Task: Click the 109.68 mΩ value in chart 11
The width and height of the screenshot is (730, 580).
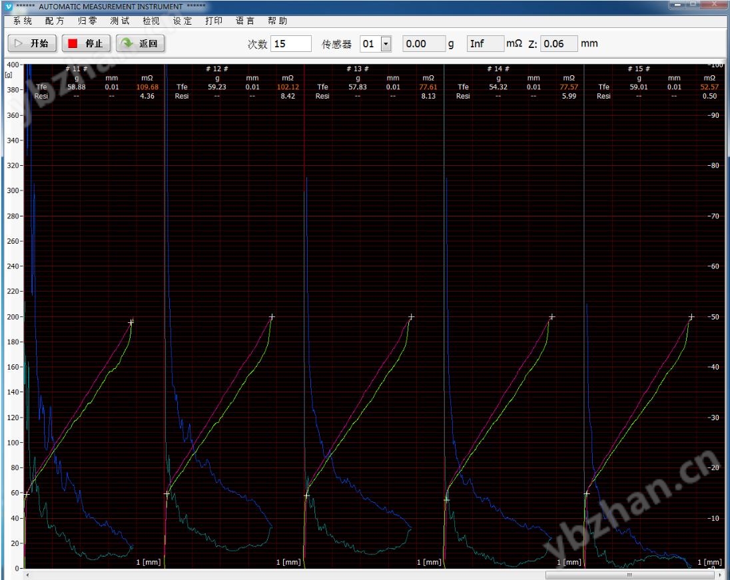Action: 147,87
